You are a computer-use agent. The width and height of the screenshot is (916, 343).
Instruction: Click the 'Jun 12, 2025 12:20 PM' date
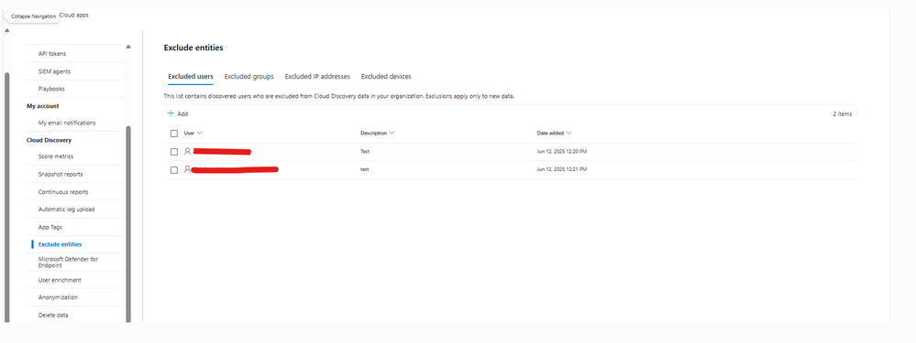tap(562, 152)
